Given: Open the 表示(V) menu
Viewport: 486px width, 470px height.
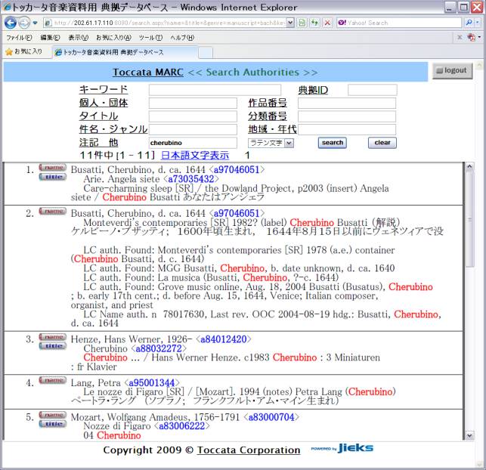Looking at the screenshot, I should point(78,38).
